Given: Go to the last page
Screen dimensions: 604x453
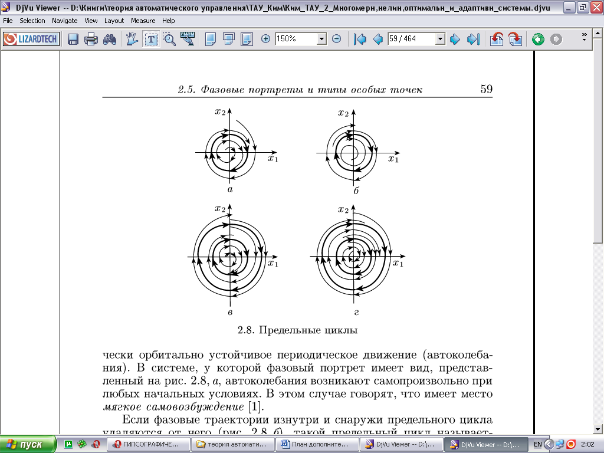Looking at the screenshot, I should tap(473, 39).
